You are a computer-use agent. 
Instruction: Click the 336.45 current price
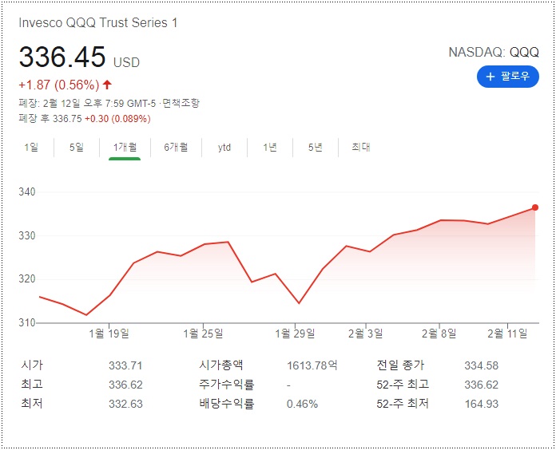pos(62,57)
